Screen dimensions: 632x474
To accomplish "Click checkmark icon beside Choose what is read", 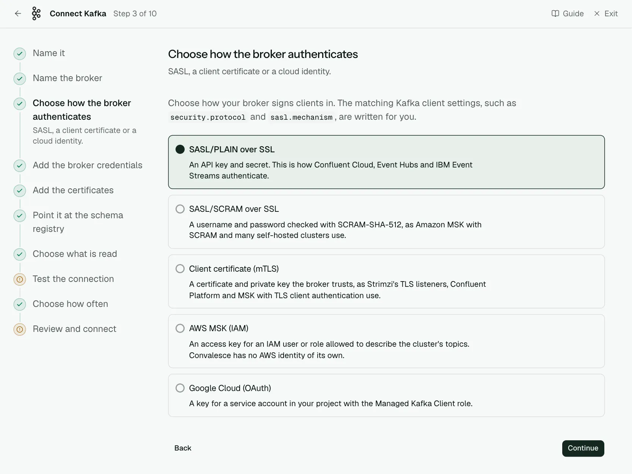I will point(20,254).
